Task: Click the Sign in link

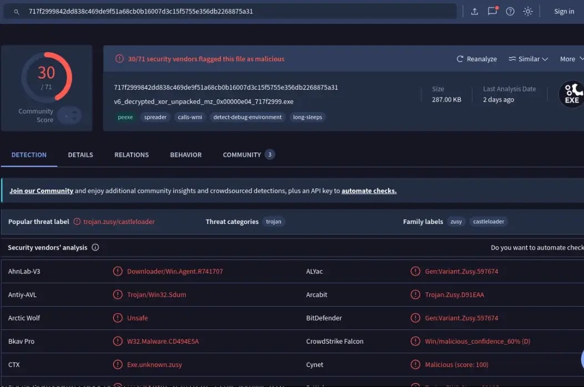Action: 564,12
